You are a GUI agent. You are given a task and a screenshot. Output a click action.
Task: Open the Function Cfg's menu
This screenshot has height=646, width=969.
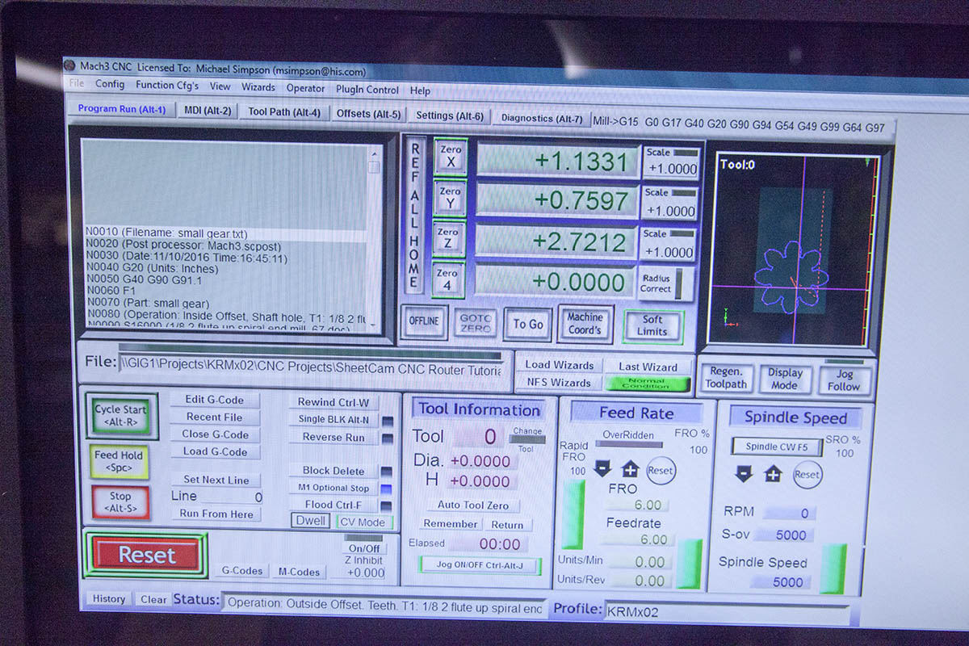click(167, 85)
